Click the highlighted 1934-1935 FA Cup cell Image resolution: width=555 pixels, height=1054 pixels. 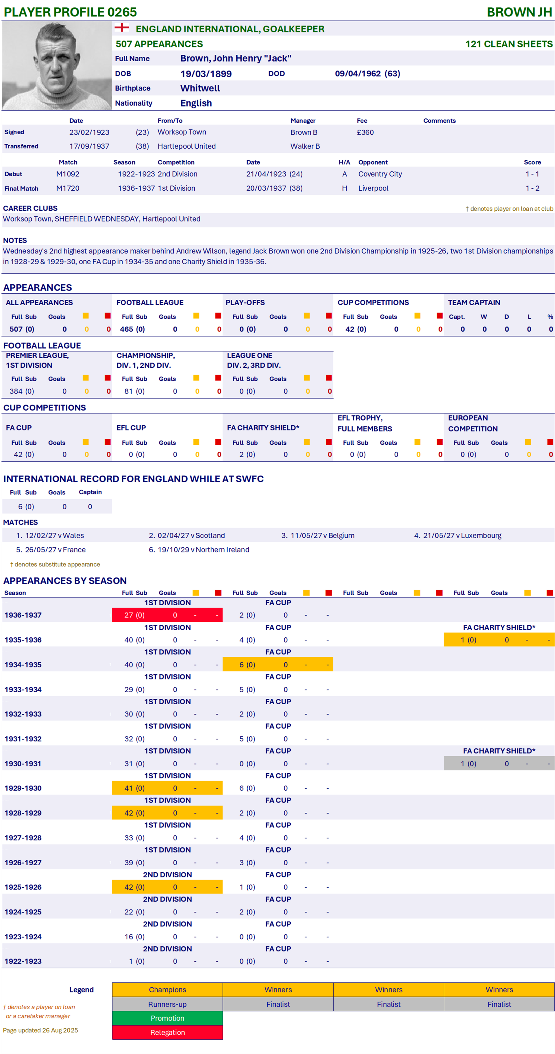[x=277, y=665]
